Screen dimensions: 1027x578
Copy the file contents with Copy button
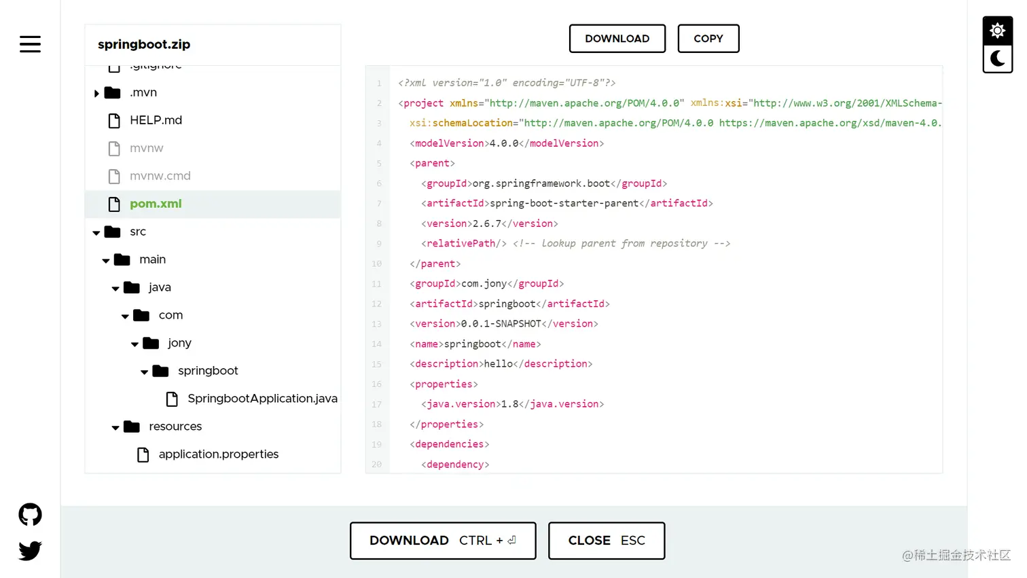coord(708,39)
